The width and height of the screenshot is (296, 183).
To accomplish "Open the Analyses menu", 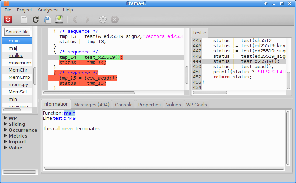I will coord(47,10).
